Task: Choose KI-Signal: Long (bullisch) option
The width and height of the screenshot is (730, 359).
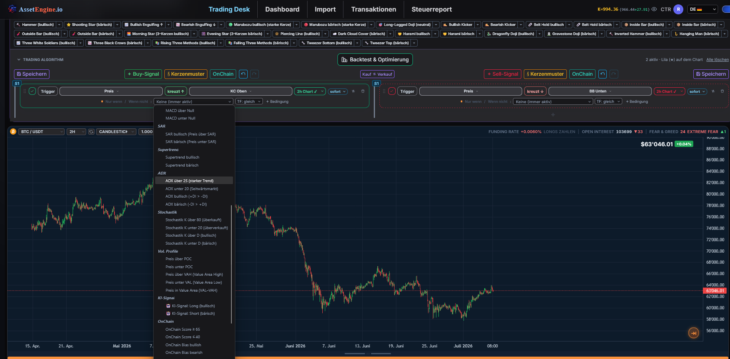Action: click(x=194, y=306)
